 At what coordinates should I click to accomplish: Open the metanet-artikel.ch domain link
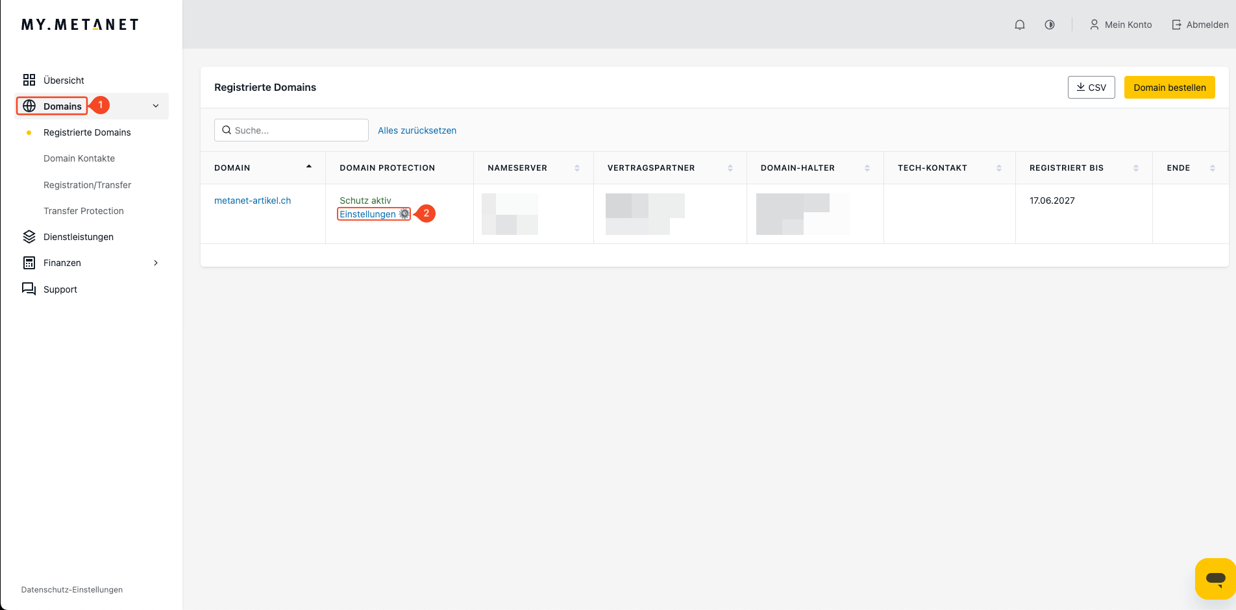253,201
